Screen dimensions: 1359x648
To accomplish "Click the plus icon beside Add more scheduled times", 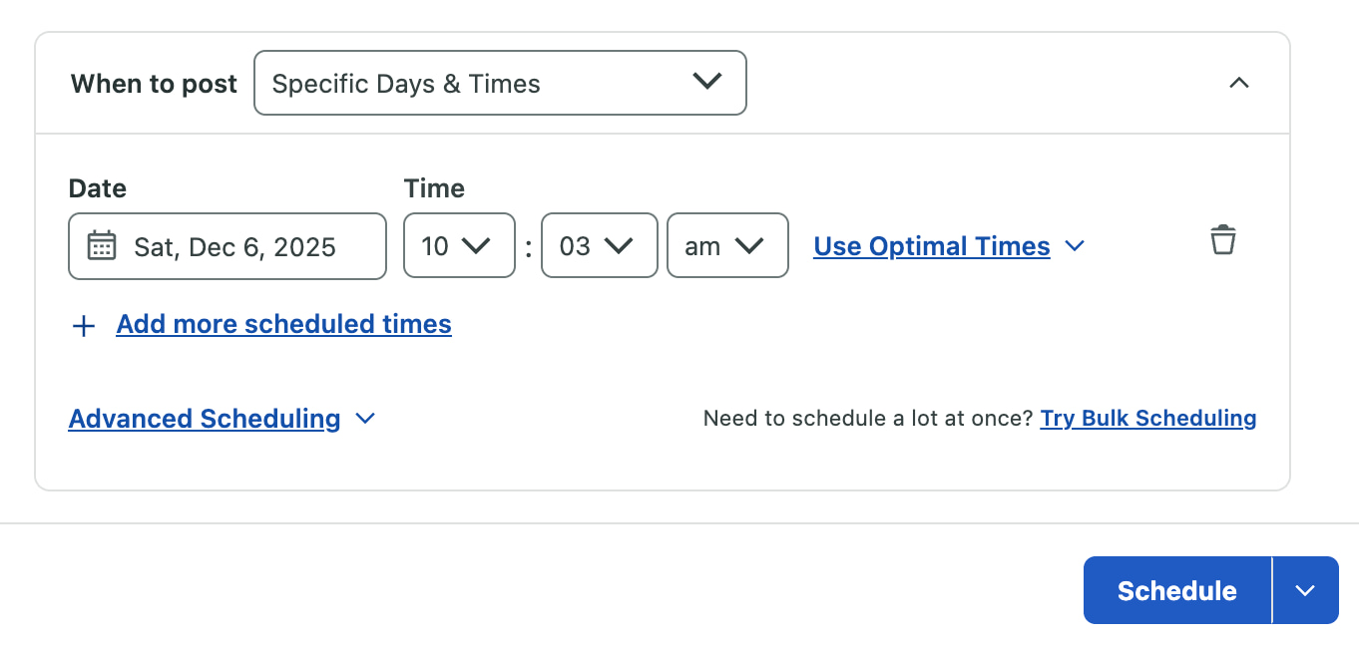I will pyautogui.click(x=83, y=325).
